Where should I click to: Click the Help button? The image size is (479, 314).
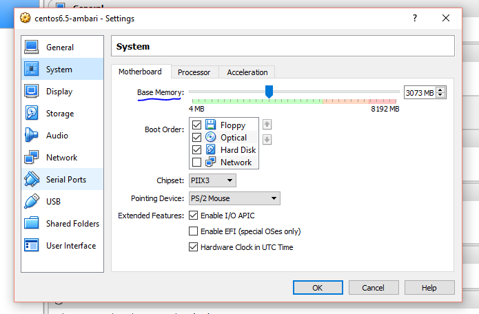click(x=429, y=287)
